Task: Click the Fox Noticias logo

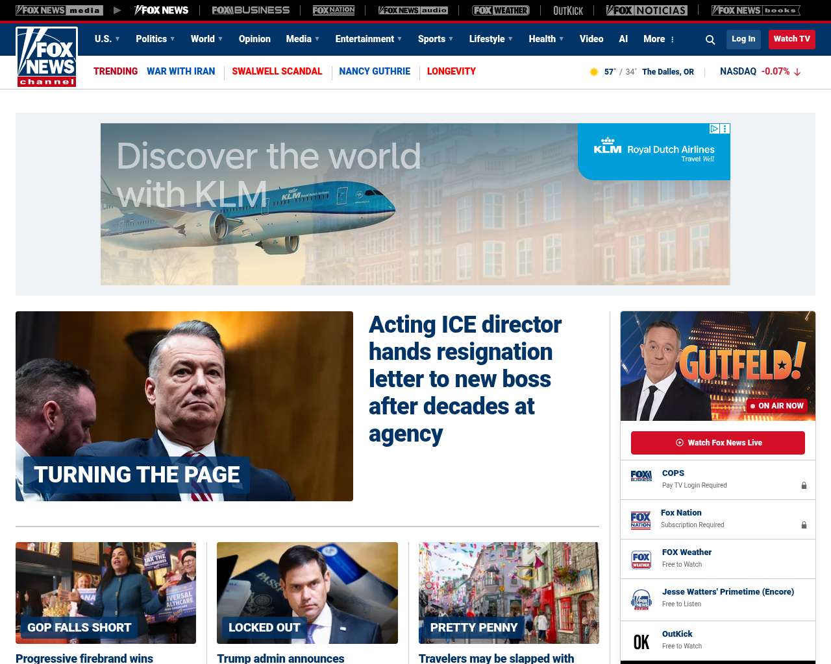Action: pos(647,10)
